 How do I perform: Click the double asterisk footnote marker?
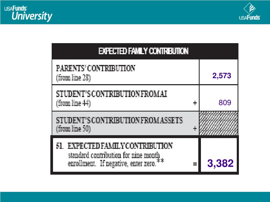tap(160, 161)
